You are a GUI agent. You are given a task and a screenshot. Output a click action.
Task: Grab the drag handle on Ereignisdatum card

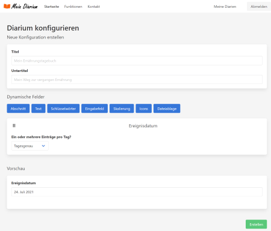click(x=14, y=125)
